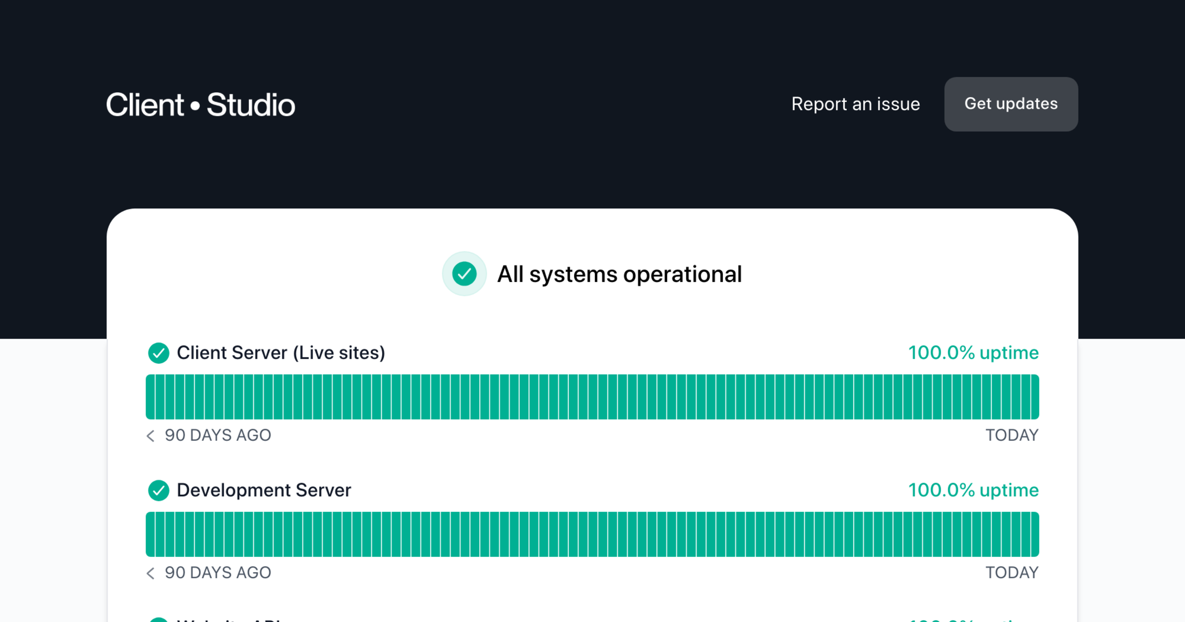Click last day bar in Client Server timeline
1185x622 pixels.
point(1034,397)
